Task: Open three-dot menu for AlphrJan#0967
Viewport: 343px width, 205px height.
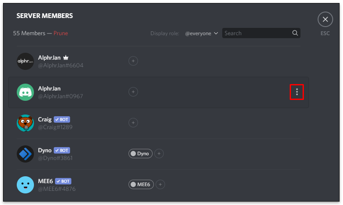Action: tap(297, 92)
